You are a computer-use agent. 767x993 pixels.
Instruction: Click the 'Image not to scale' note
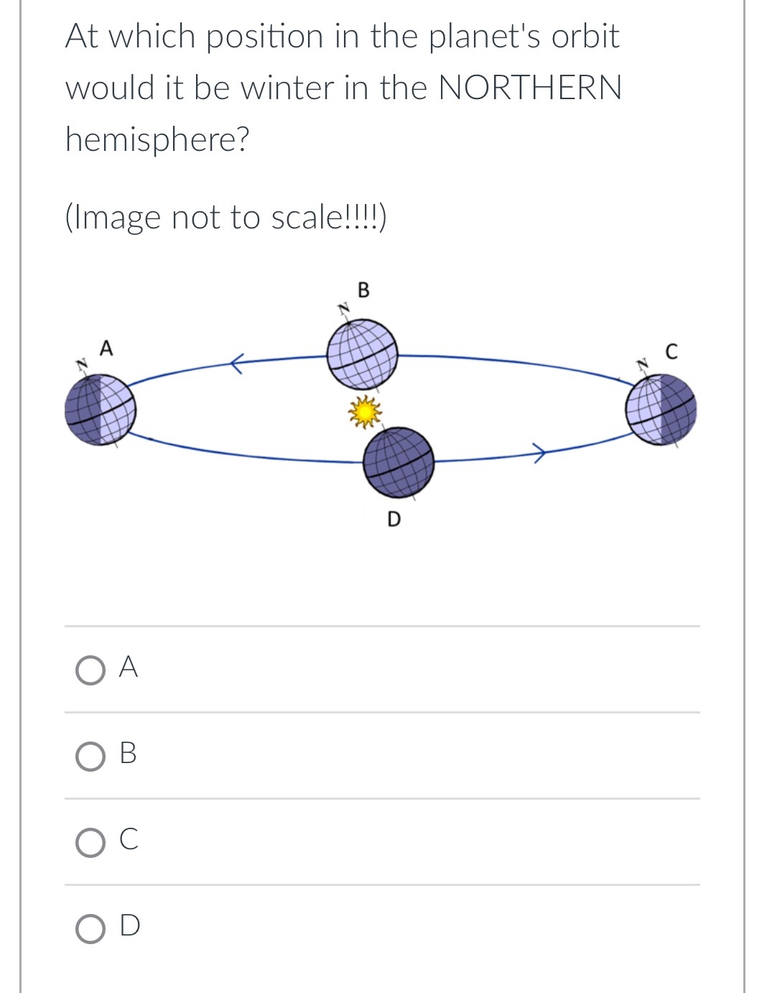point(225,216)
